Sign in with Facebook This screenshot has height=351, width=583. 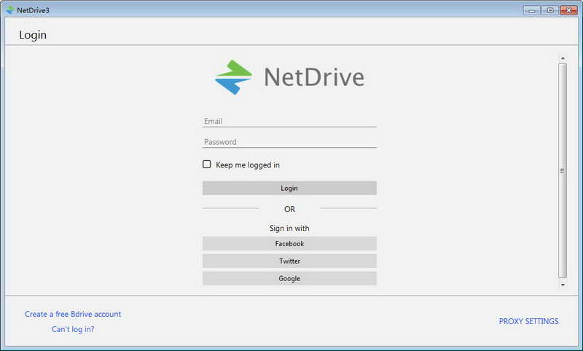tap(289, 244)
